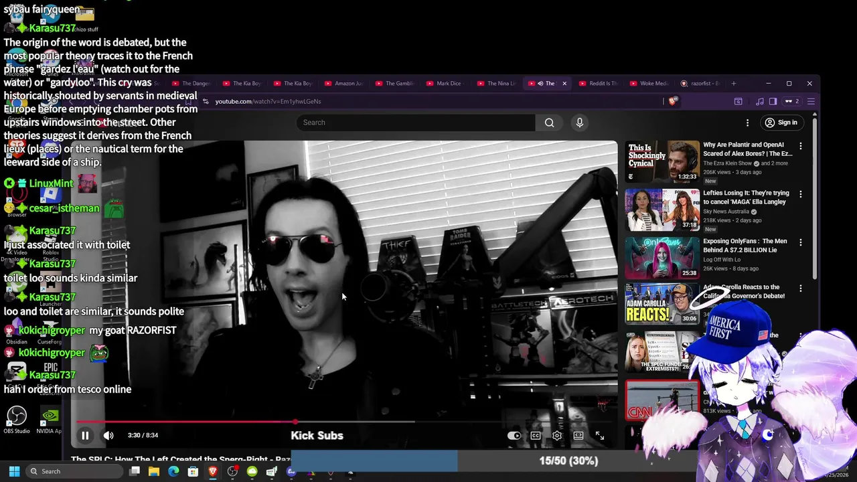Open File Explorer from taskbar
This screenshot has width=857, height=482.
pos(154,471)
